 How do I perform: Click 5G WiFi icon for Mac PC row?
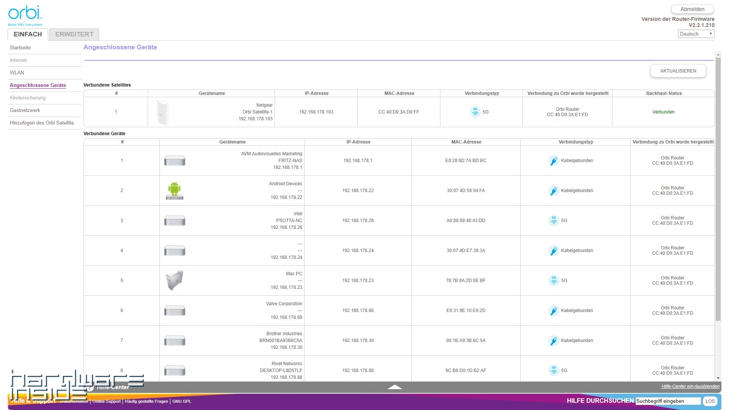[554, 281]
